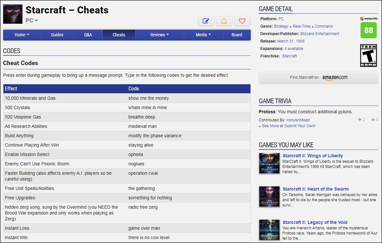
Task: Click the March 31, 1998 release link
Action: click(x=291, y=41)
